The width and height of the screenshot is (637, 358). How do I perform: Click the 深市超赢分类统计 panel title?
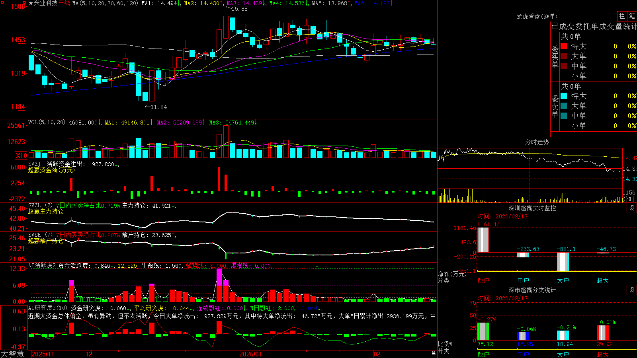532,290
